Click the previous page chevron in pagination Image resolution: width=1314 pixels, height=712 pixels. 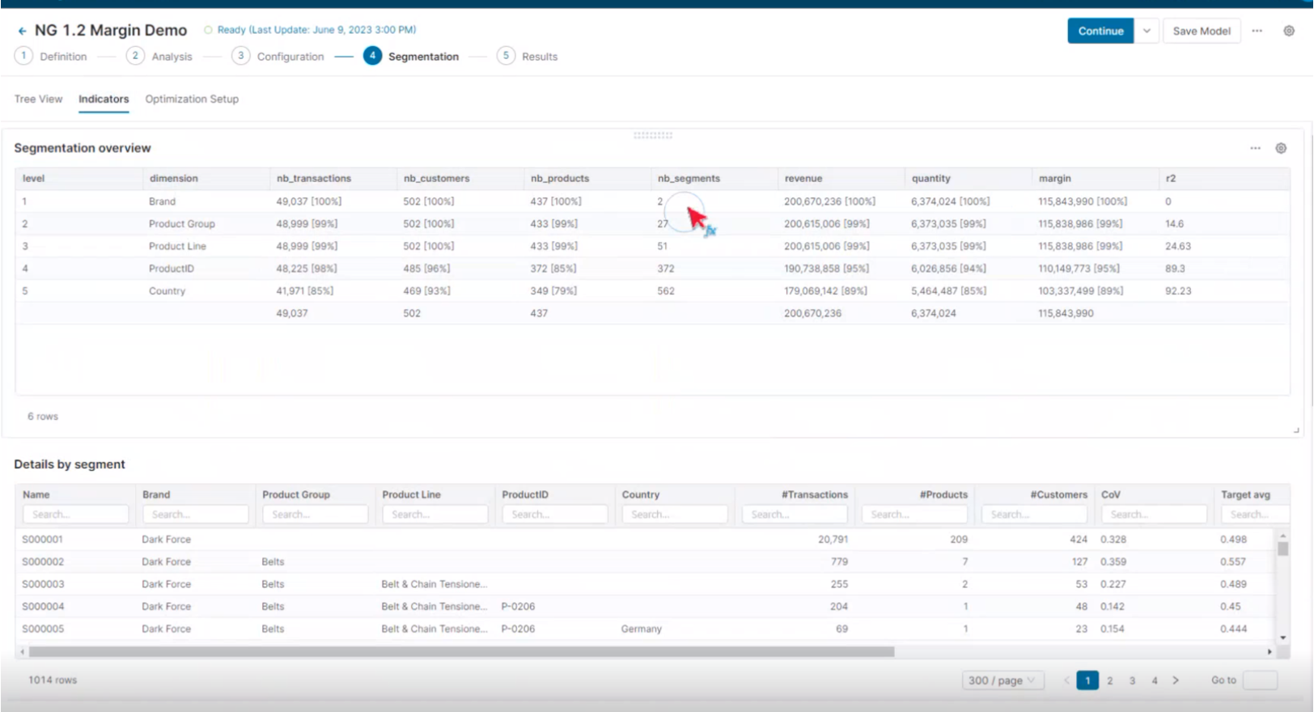pyautogui.click(x=1066, y=680)
